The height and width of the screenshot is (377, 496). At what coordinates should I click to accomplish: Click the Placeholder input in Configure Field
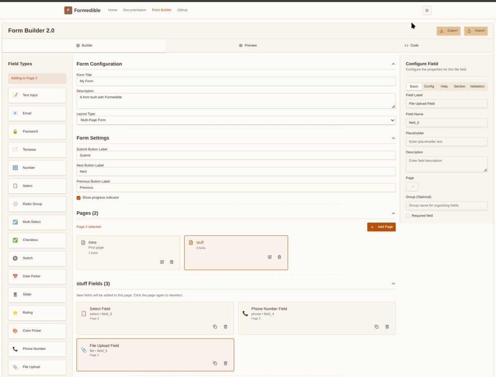point(446,142)
